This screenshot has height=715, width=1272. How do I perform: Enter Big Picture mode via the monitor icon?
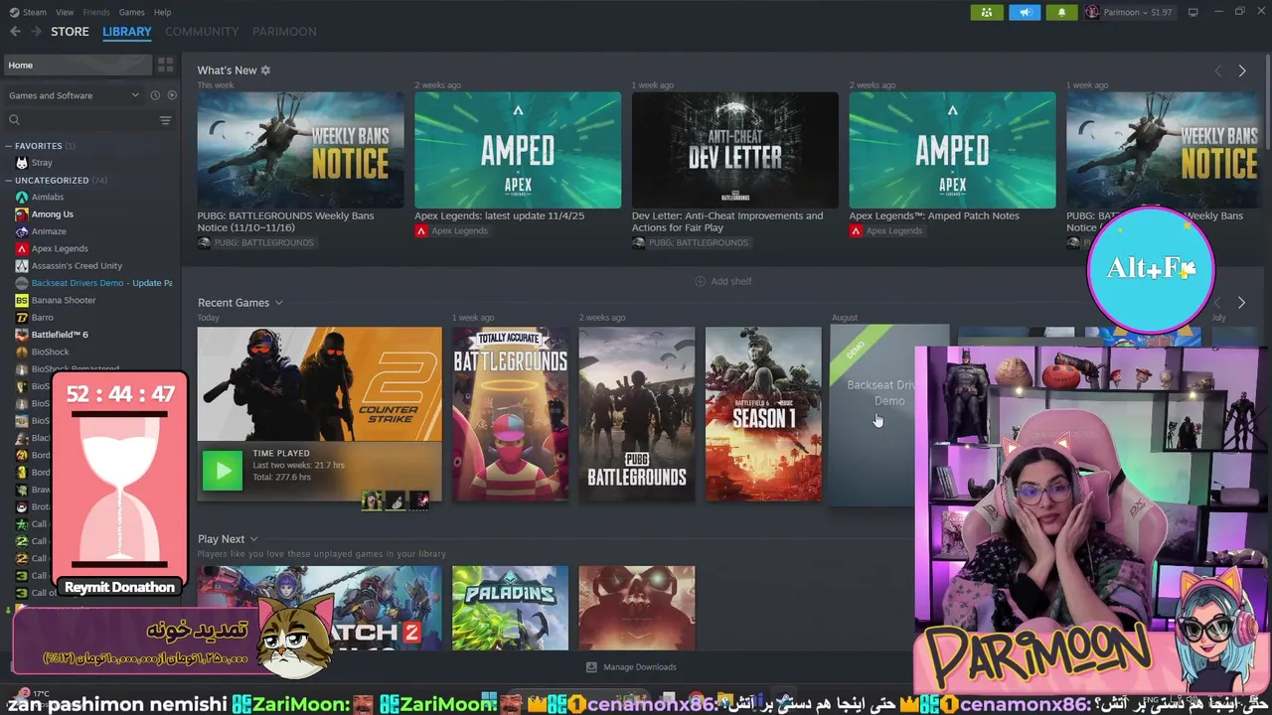click(x=1193, y=12)
